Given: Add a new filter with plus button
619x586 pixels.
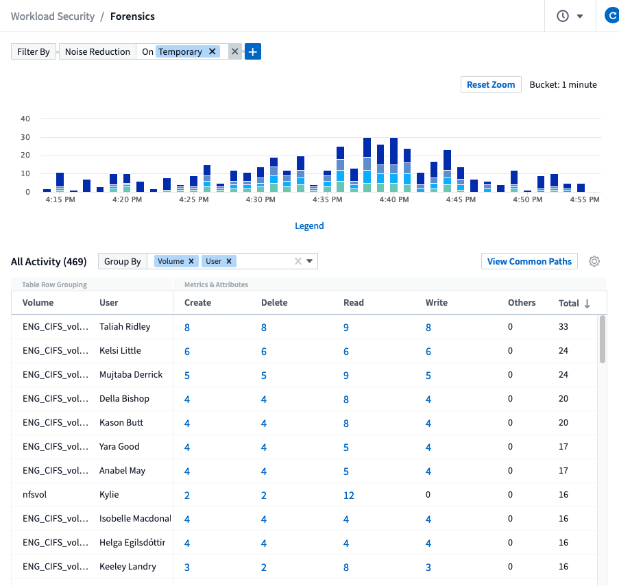Looking at the screenshot, I should click(x=253, y=51).
